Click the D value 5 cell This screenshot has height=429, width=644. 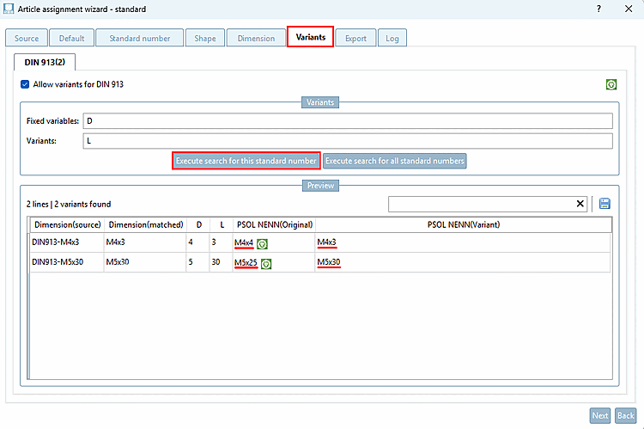click(198, 262)
